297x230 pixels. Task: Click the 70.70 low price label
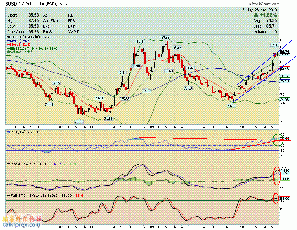tap(79, 122)
